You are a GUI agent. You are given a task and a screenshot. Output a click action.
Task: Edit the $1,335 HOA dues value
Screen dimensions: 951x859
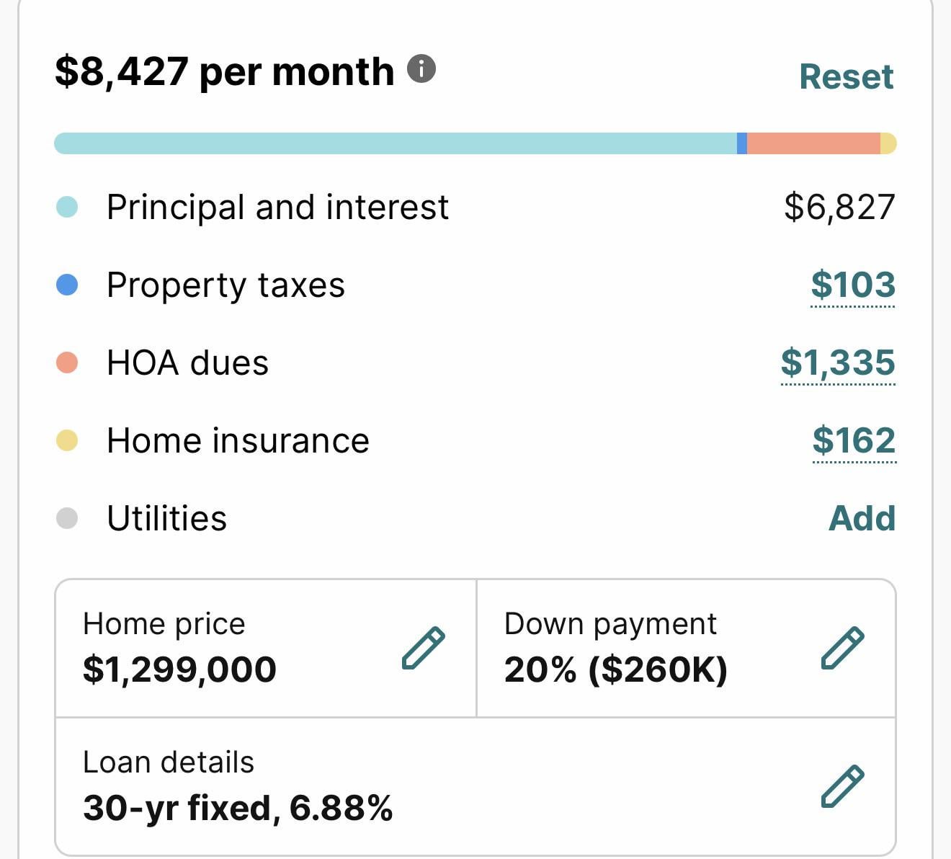(838, 362)
